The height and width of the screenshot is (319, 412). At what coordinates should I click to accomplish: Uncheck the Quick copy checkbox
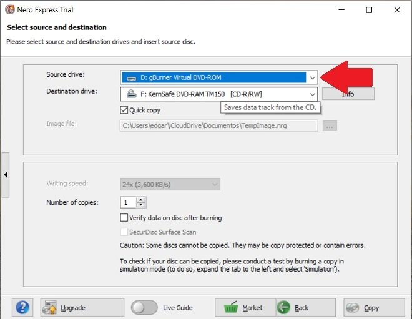[124, 110]
